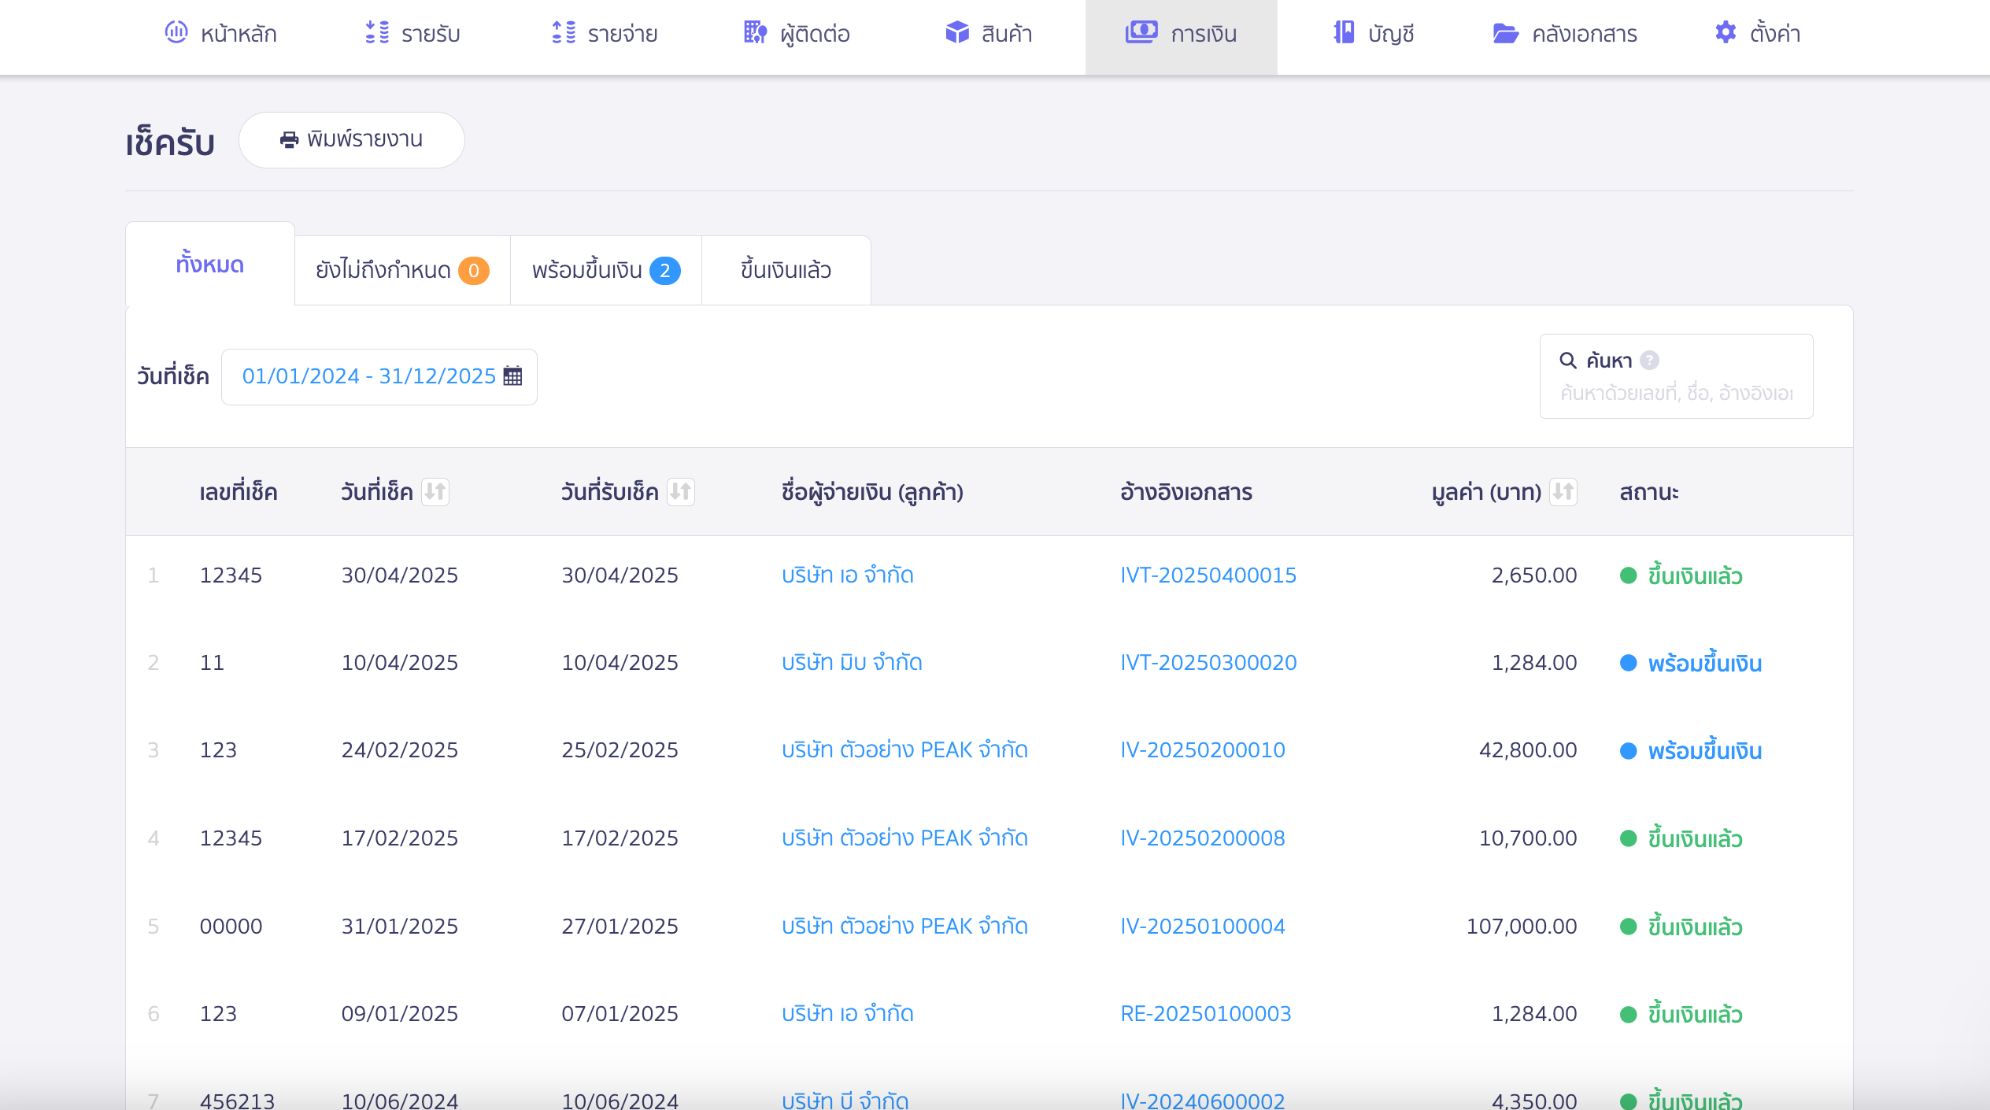Switch to the ยังไม่ถึงกำหนด tab

[402, 270]
